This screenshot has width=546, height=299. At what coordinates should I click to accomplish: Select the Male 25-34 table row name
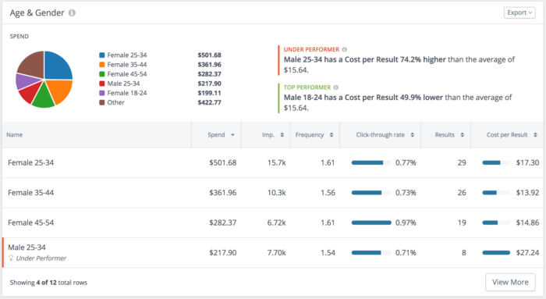click(x=27, y=247)
